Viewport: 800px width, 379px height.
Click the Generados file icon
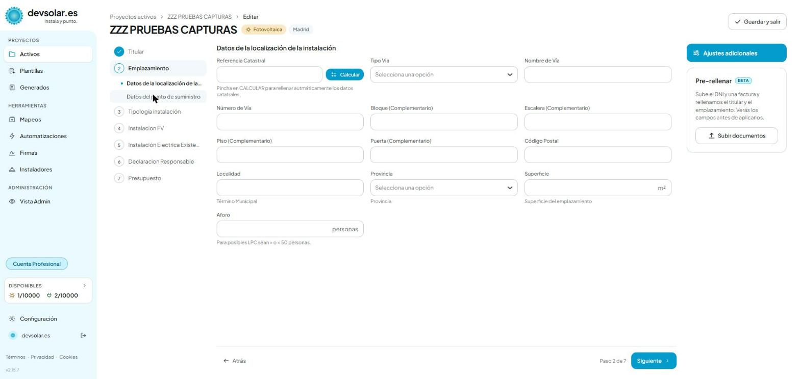click(x=12, y=88)
